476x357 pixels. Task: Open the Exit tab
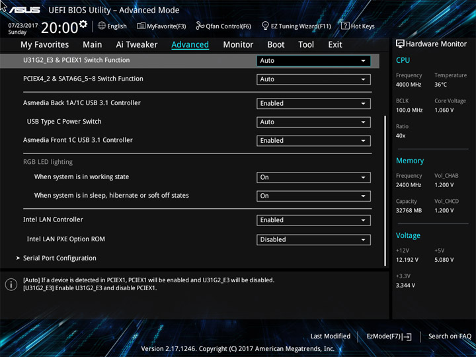click(x=335, y=45)
